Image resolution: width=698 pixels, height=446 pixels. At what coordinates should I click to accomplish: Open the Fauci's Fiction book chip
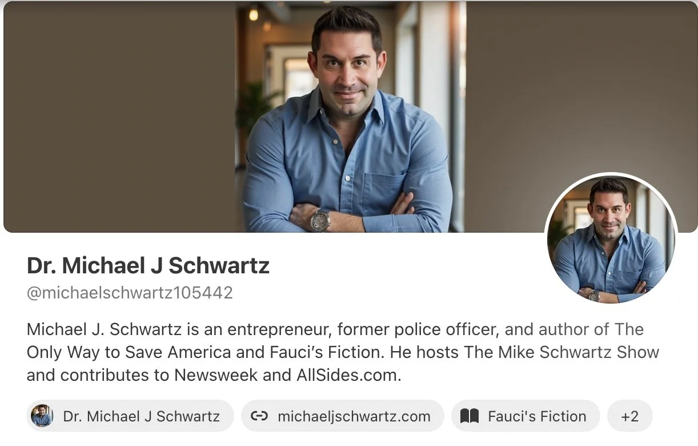(525, 416)
